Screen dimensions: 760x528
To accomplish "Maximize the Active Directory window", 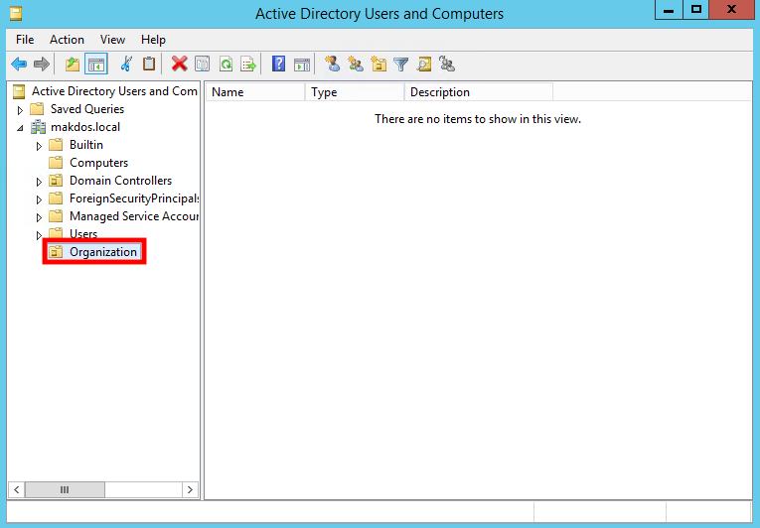I will tap(696, 10).
